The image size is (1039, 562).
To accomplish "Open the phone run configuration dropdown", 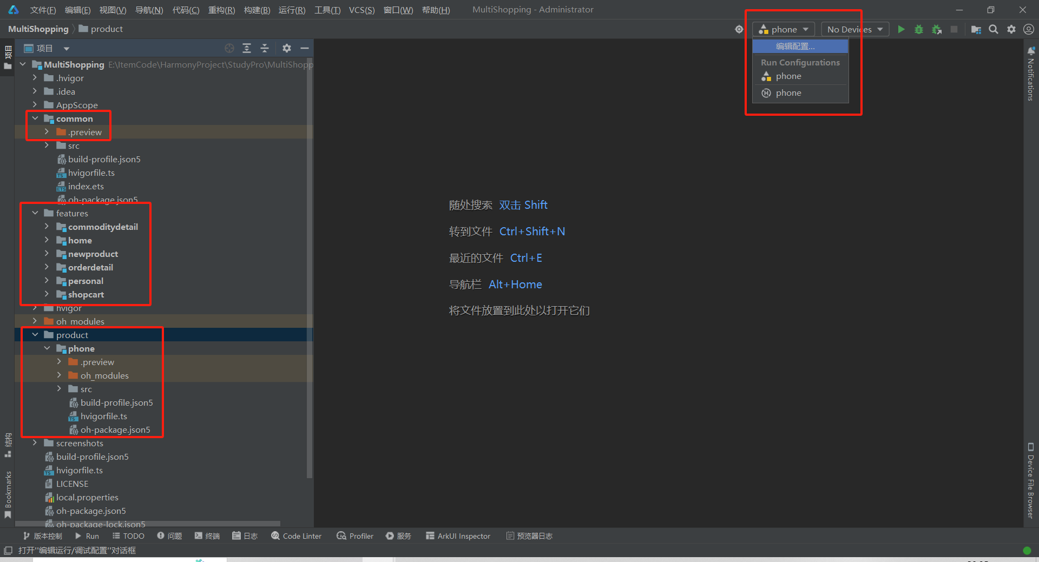I will (x=784, y=29).
